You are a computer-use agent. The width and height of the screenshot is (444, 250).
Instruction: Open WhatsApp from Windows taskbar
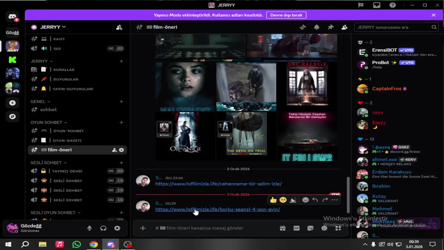pyautogui.click(x=77, y=244)
